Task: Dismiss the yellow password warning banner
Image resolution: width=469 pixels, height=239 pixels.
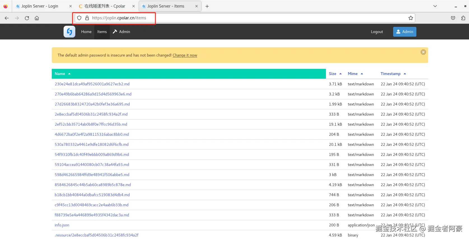Action: click(423, 52)
